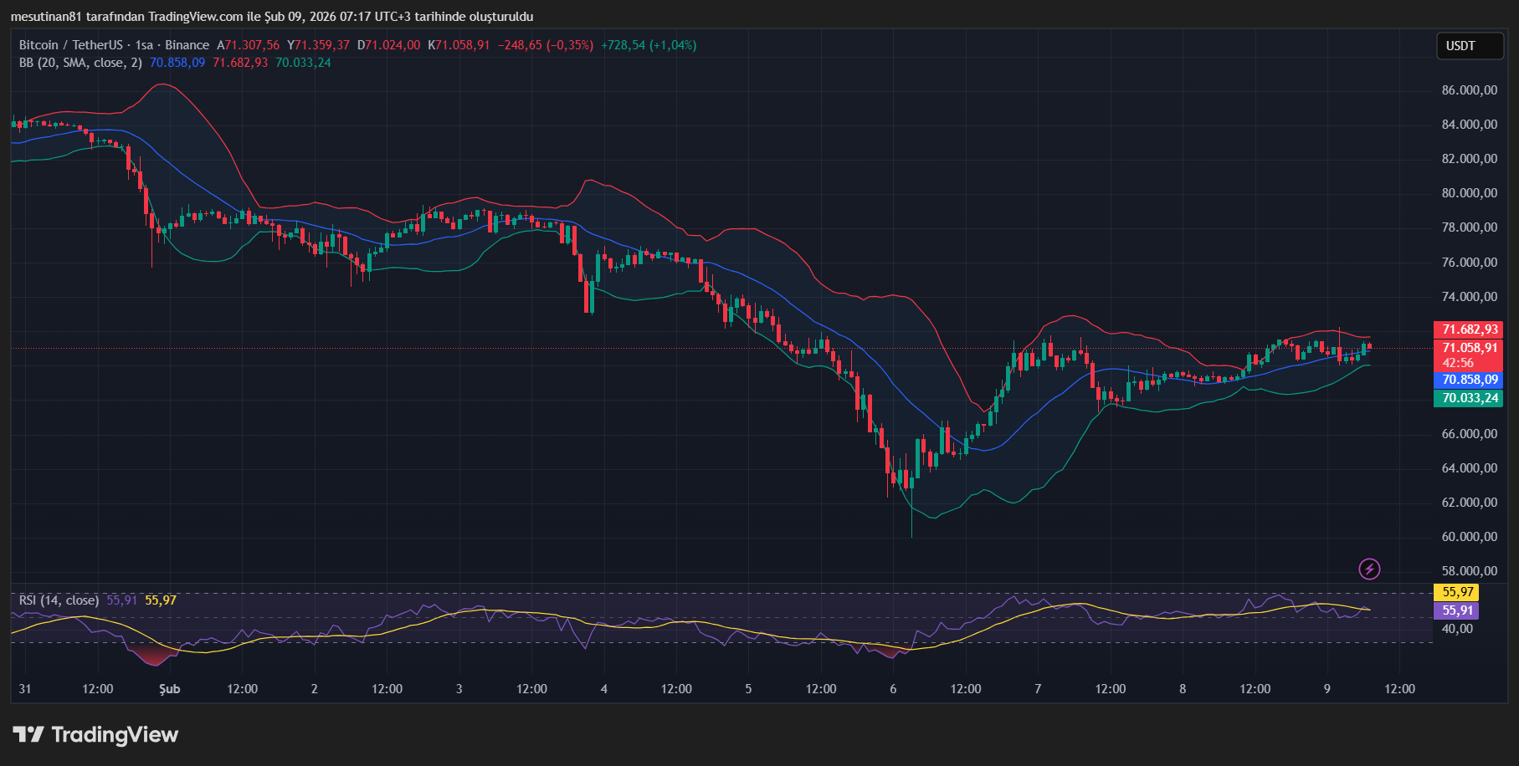1519x766 pixels.
Task: Open the USDT currency selector
Action: [1469, 46]
